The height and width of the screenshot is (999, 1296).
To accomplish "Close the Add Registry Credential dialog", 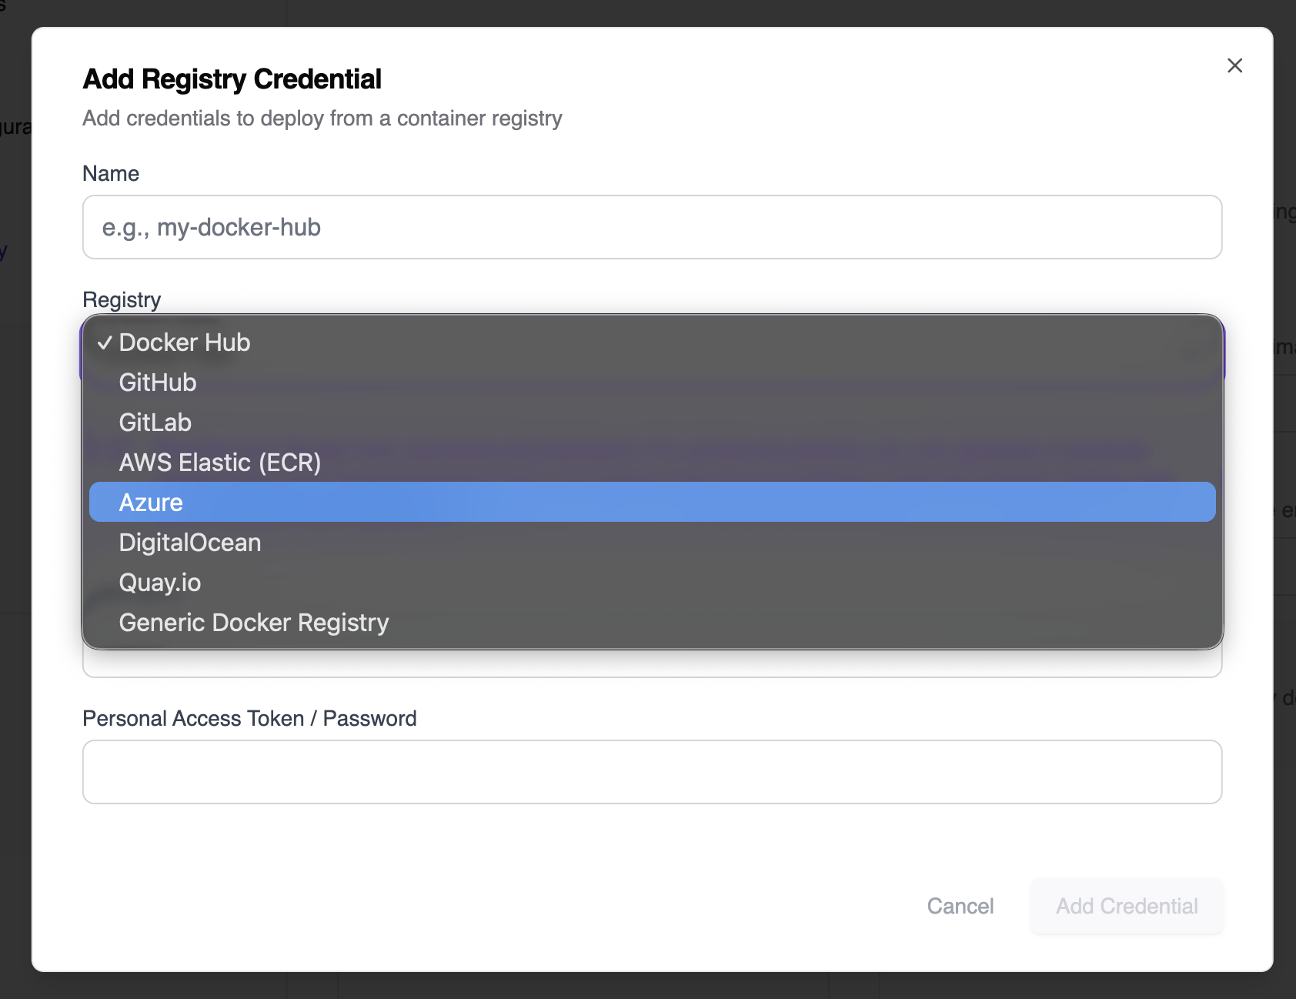I will pyautogui.click(x=1235, y=65).
